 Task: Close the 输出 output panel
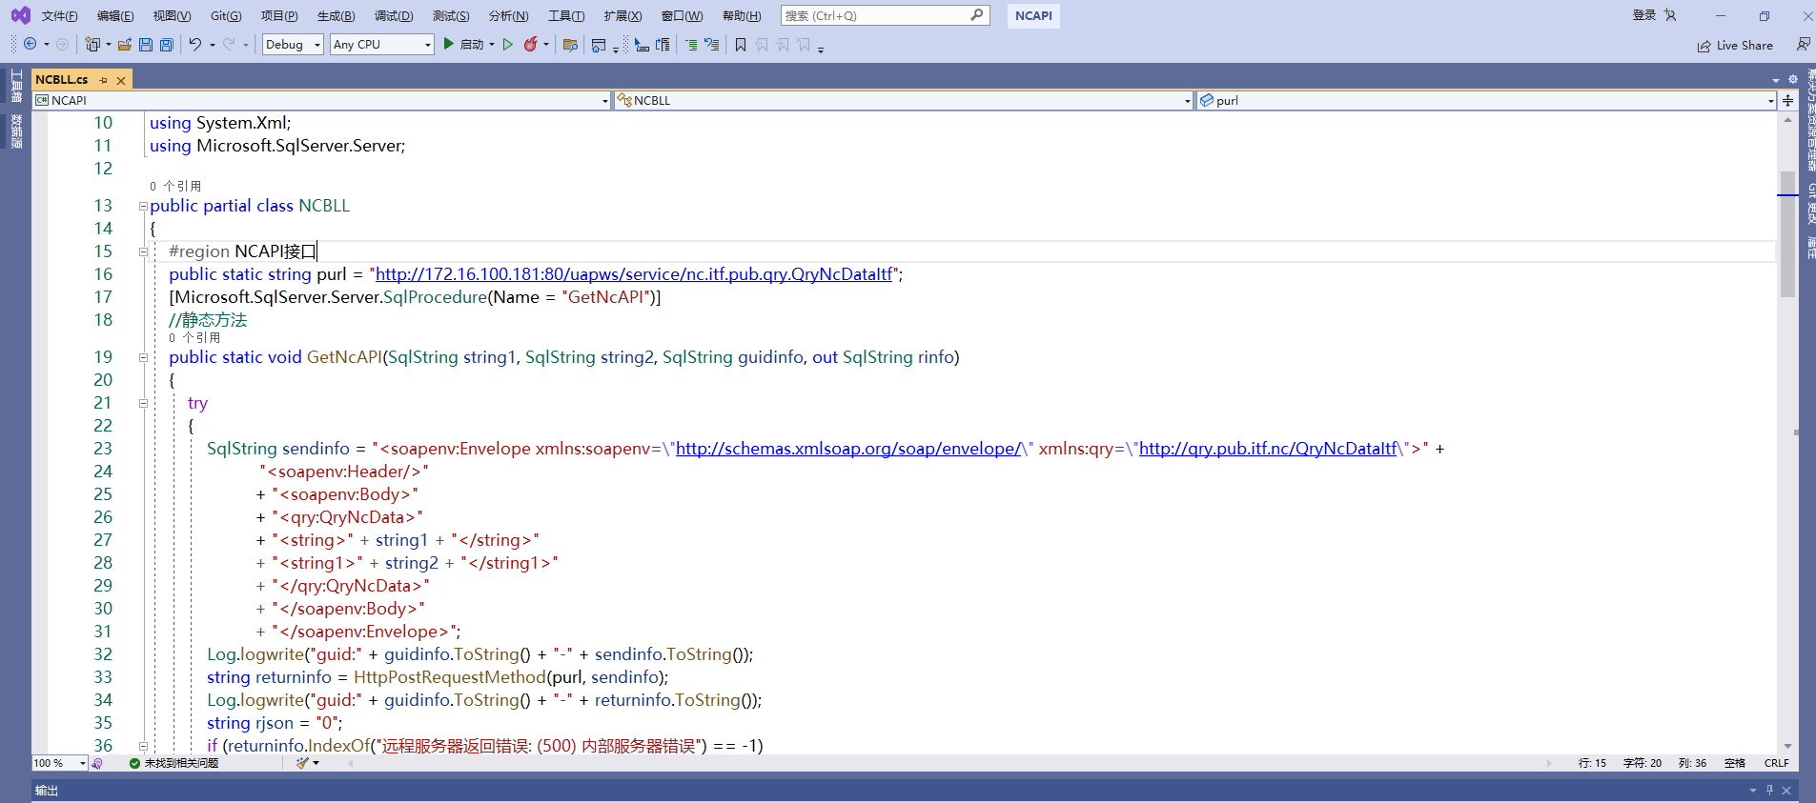[x=1786, y=791]
